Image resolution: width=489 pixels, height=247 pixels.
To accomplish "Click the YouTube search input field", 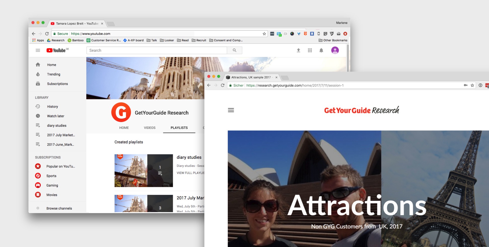I will click(x=157, y=50).
